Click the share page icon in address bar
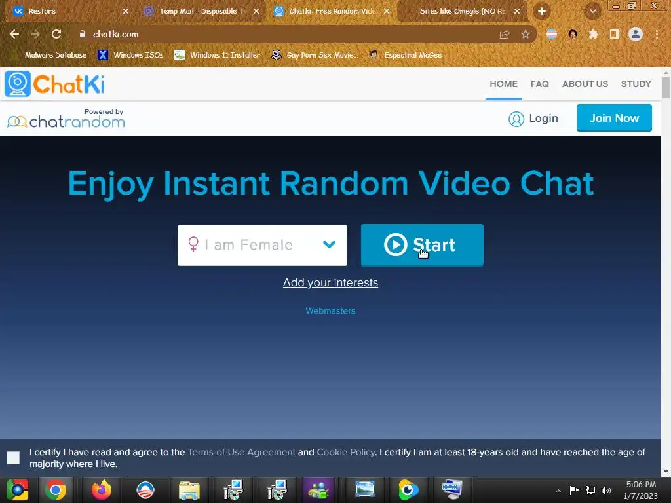 point(505,34)
